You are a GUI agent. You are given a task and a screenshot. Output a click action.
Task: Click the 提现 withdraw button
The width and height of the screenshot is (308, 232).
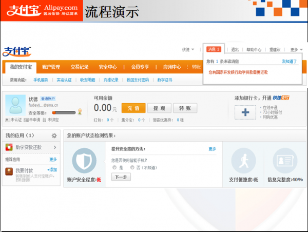(x=159, y=108)
